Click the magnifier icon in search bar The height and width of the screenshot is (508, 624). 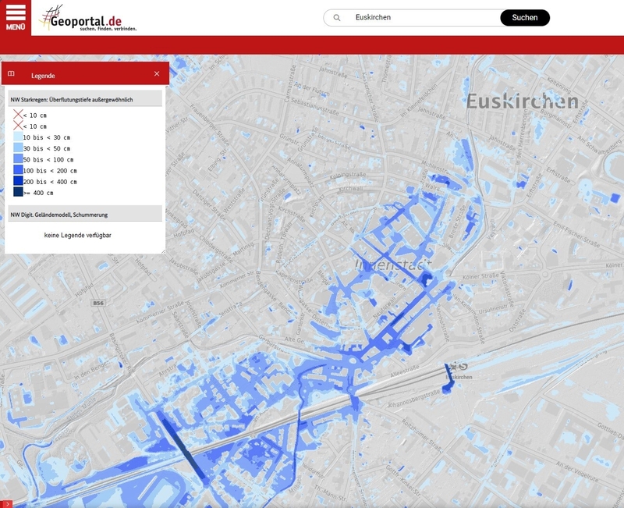click(x=336, y=17)
